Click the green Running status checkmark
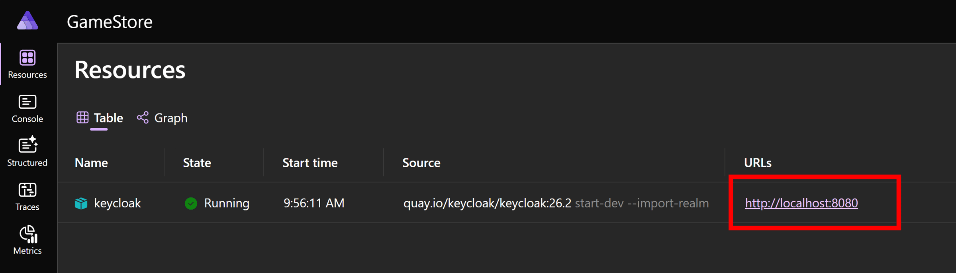Screen dimensions: 956x273 (x=191, y=203)
